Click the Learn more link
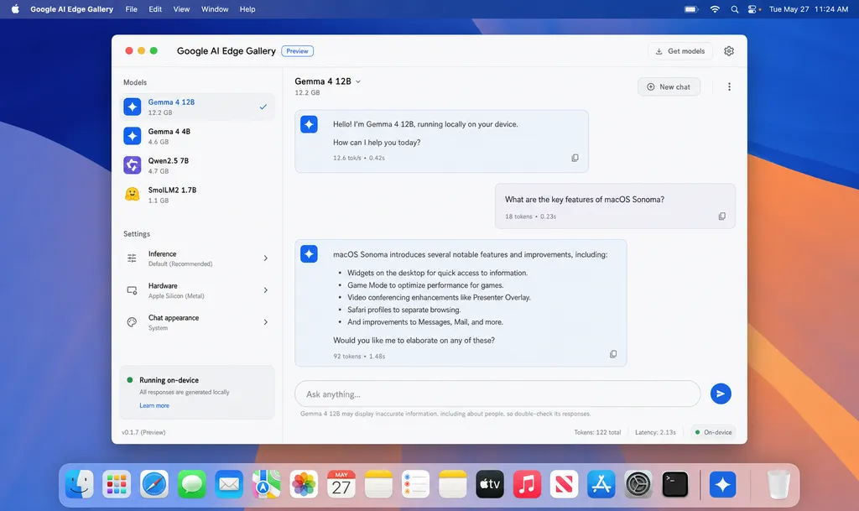Image resolution: width=859 pixels, height=511 pixels. [x=154, y=405]
